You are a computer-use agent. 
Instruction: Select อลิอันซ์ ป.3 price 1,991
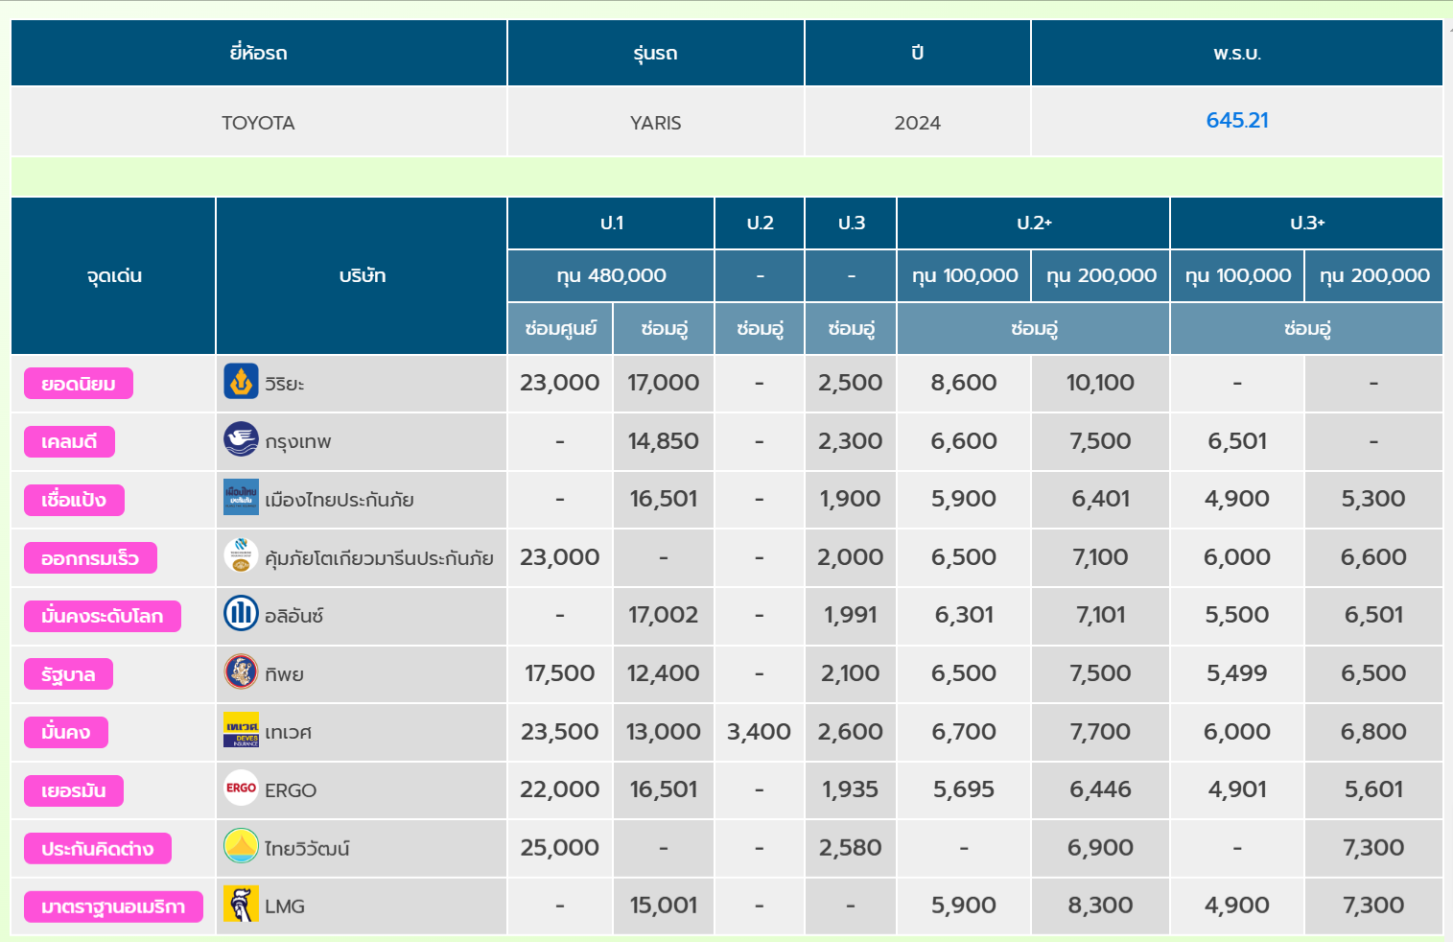(x=851, y=615)
